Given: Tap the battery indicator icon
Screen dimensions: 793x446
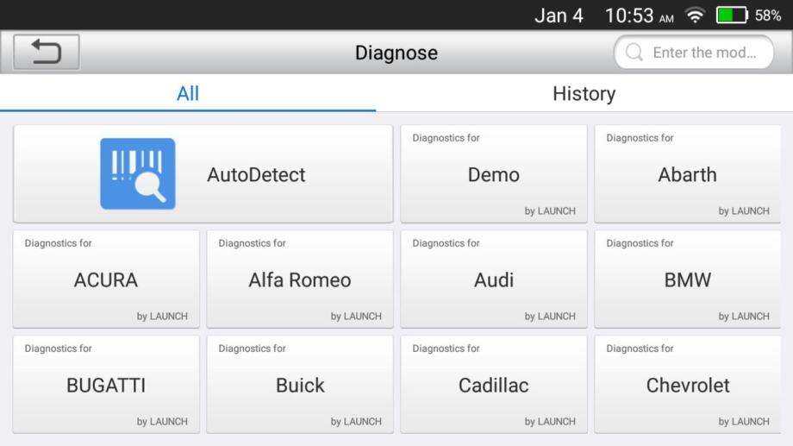Looking at the screenshot, I should click(730, 16).
